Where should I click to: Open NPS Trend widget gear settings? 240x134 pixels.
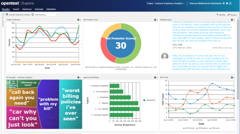tap(232, 77)
